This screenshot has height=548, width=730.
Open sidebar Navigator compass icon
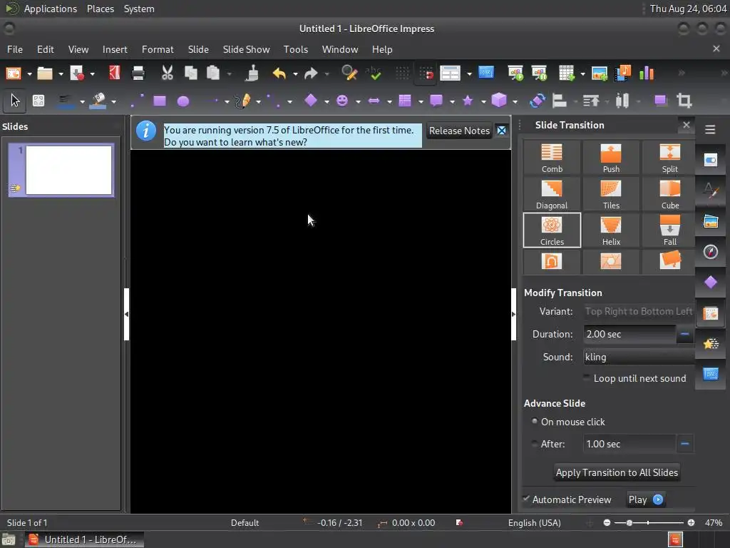pos(711,252)
